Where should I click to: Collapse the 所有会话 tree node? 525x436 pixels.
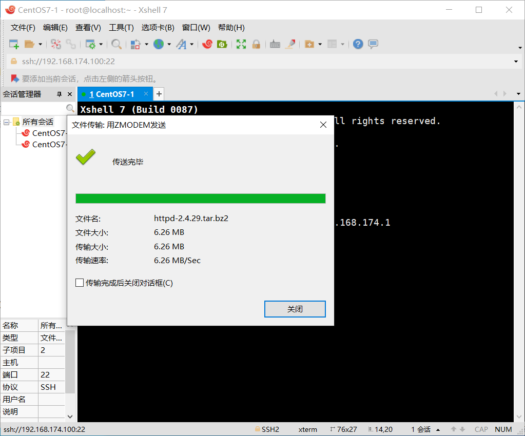click(6, 122)
